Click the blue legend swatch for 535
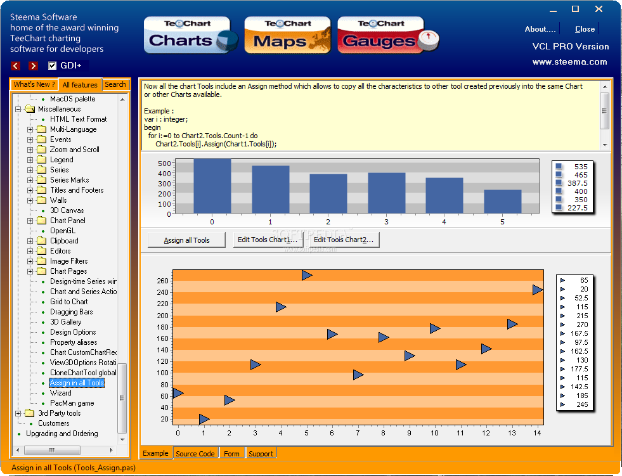 tap(559, 167)
